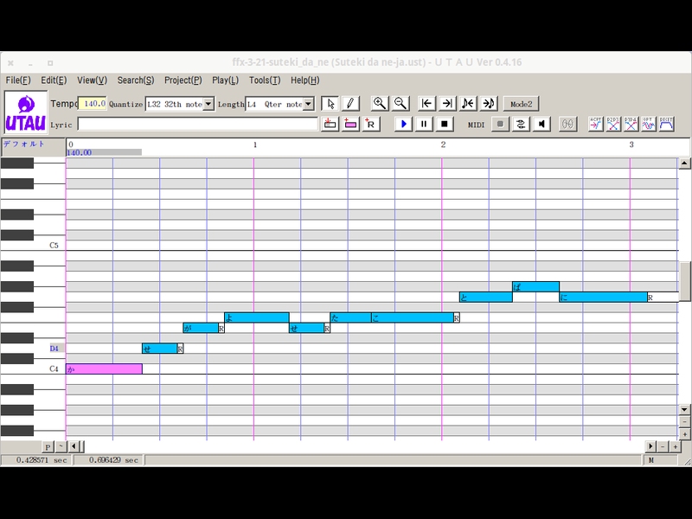This screenshot has width=692, height=519.
Task: Click the ACPT envelope button
Action: 596,125
